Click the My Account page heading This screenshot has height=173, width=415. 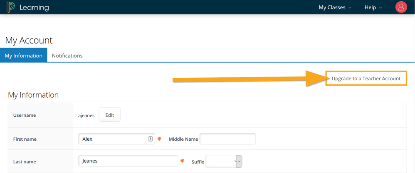[29, 40]
